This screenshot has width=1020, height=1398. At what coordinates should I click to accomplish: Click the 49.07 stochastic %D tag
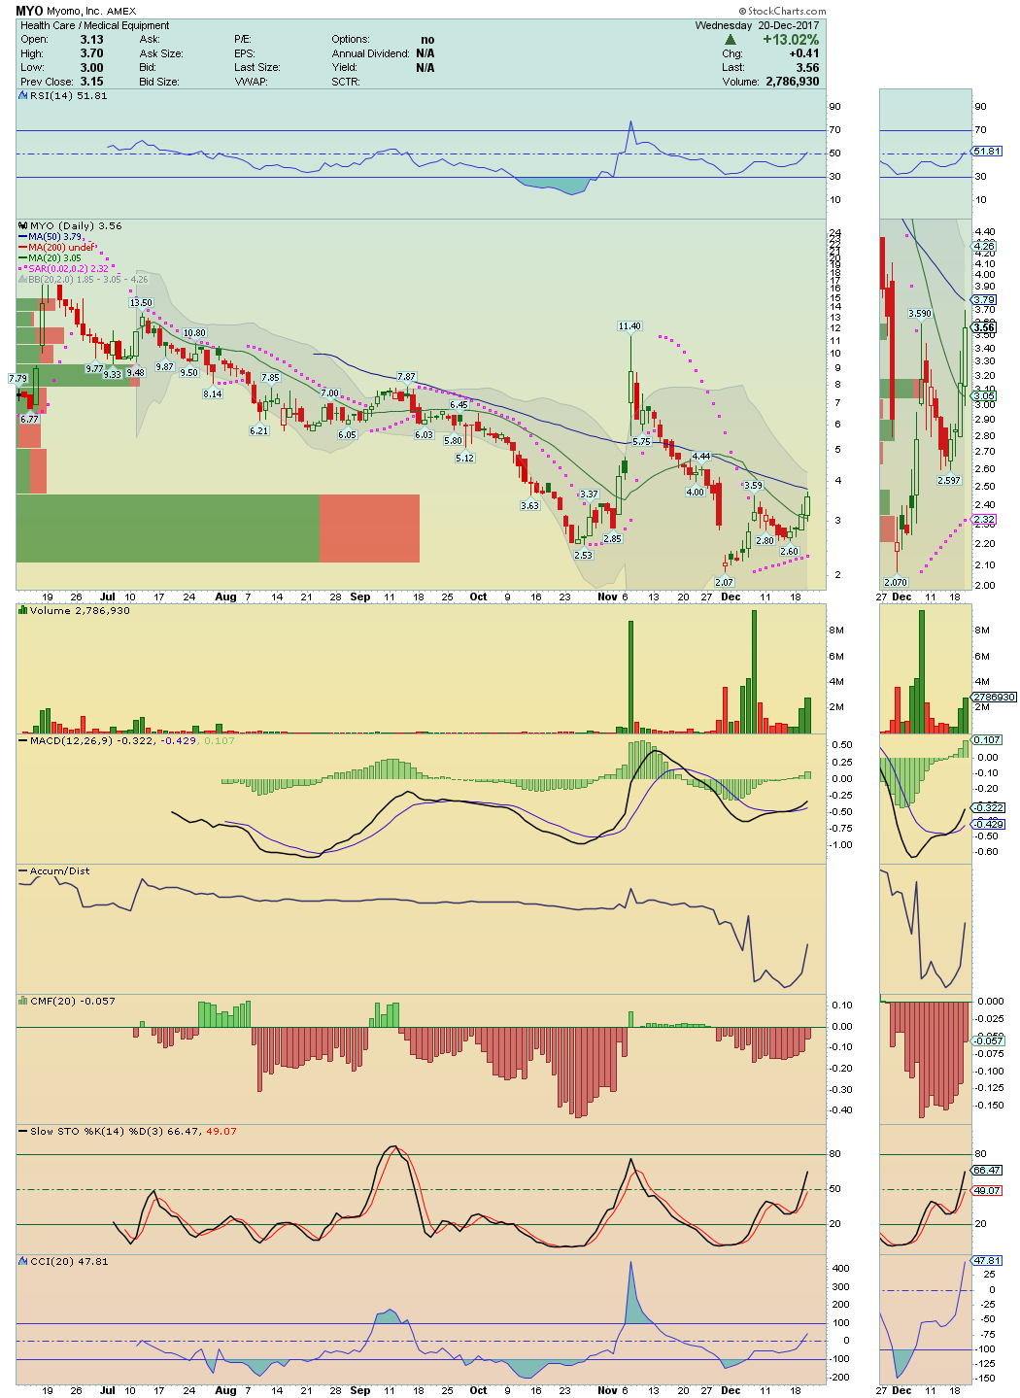pos(986,1190)
